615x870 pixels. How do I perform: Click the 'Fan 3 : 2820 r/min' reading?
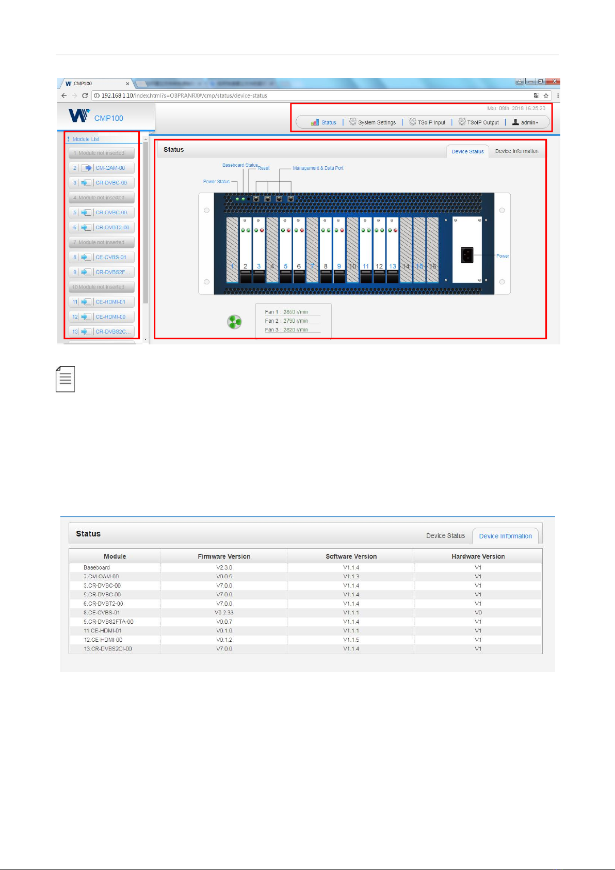point(286,329)
